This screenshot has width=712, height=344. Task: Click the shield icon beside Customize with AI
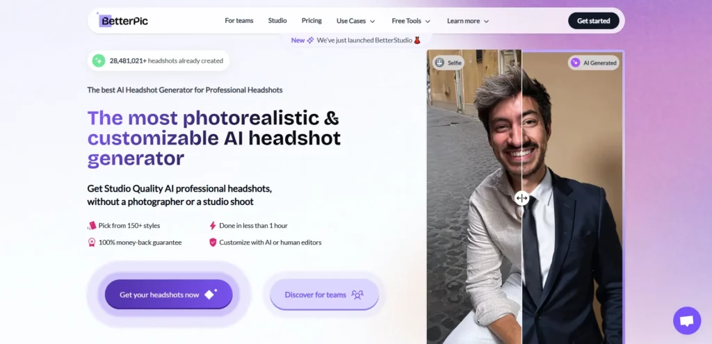tap(213, 243)
